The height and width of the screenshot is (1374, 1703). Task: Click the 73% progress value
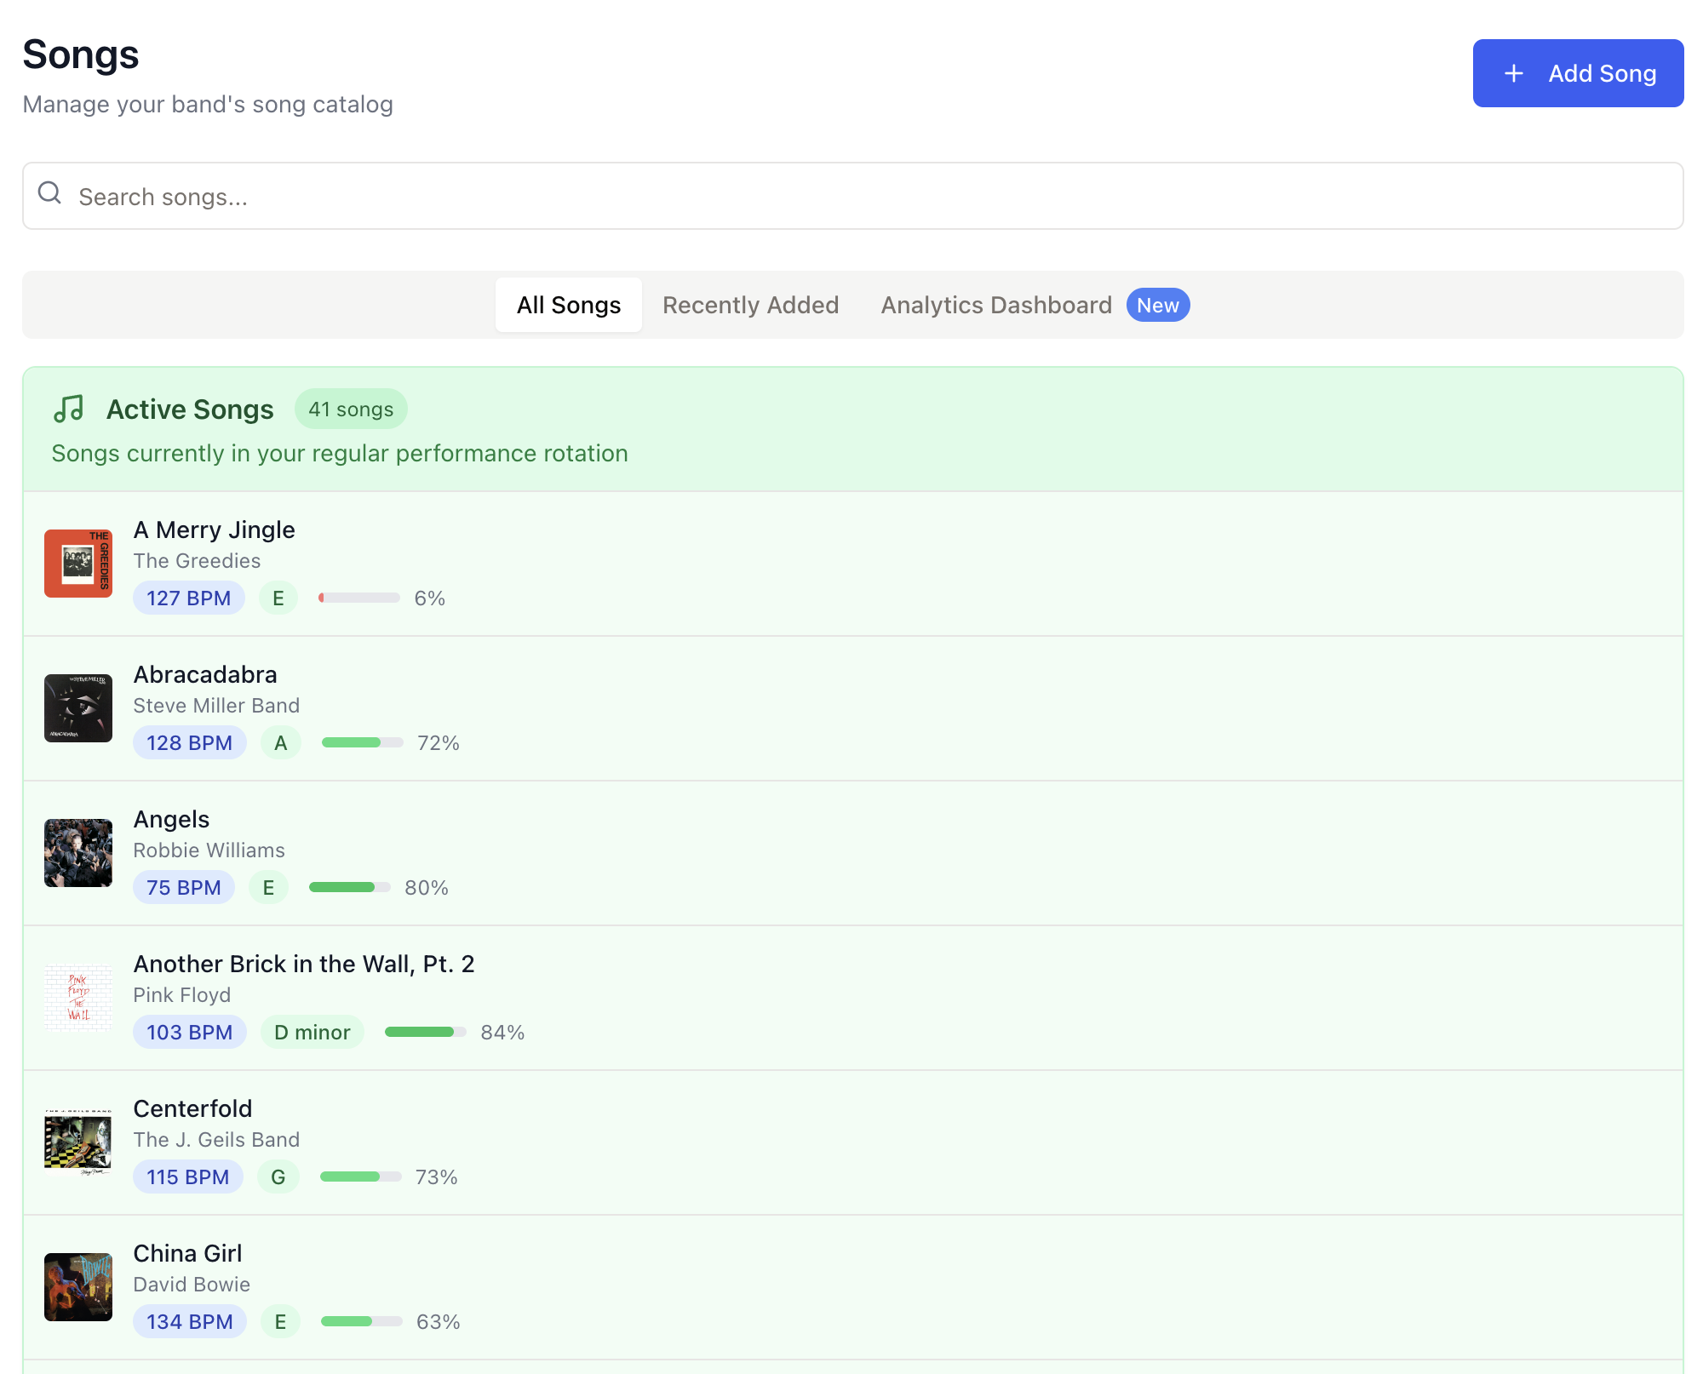437,1177
